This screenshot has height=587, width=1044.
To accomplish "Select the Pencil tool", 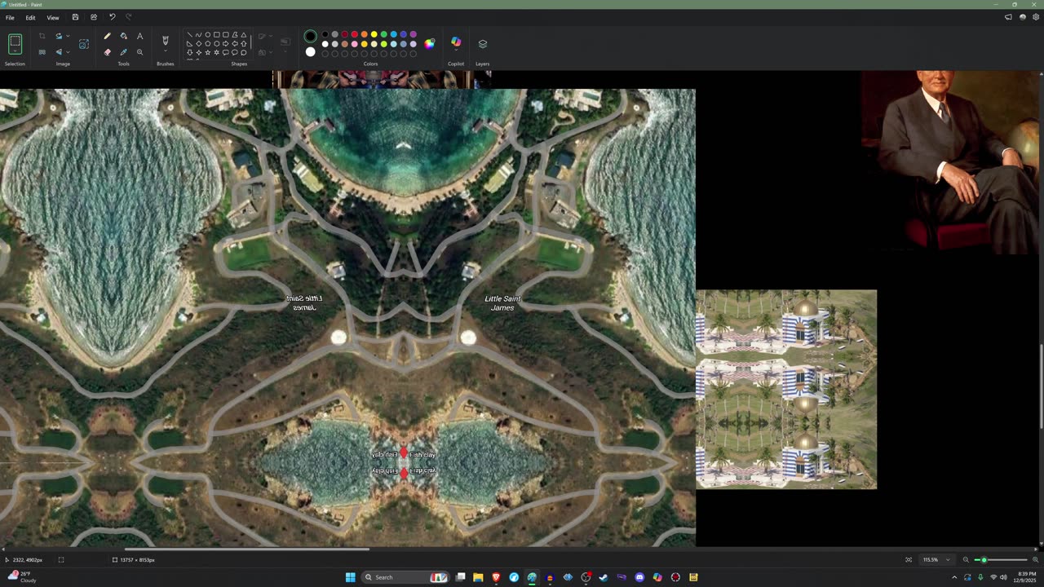I will click(107, 36).
